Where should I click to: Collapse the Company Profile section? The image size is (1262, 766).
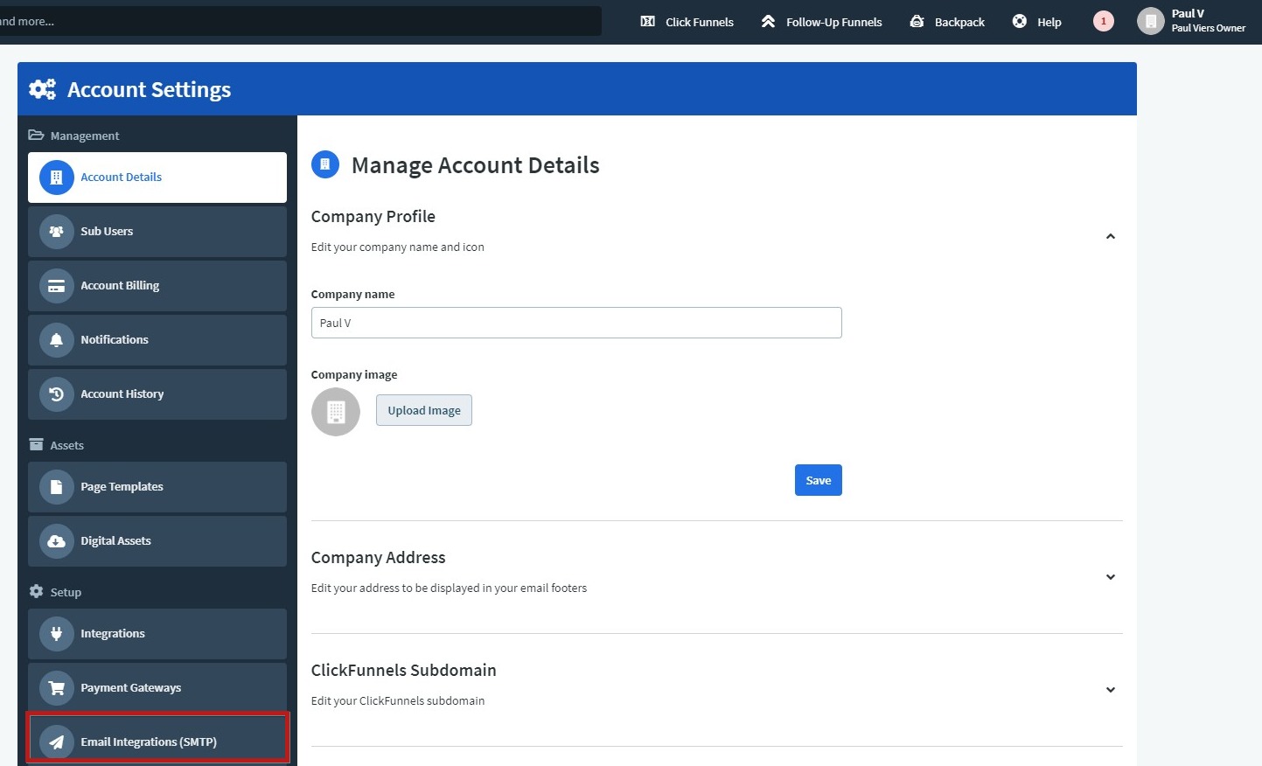(1111, 237)
